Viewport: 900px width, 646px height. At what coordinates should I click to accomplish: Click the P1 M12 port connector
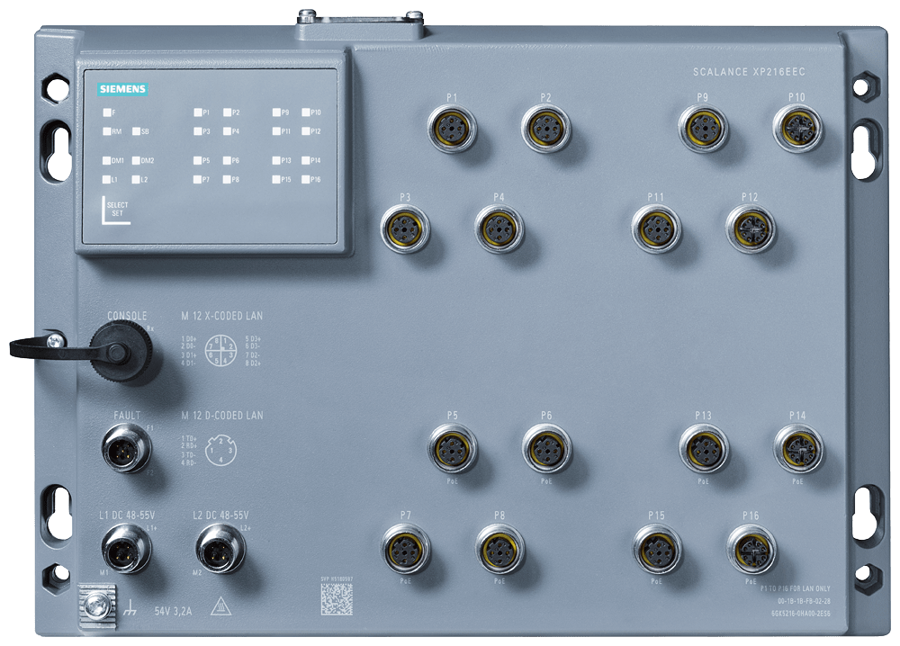pyautogui.click(x=452, y=128)
